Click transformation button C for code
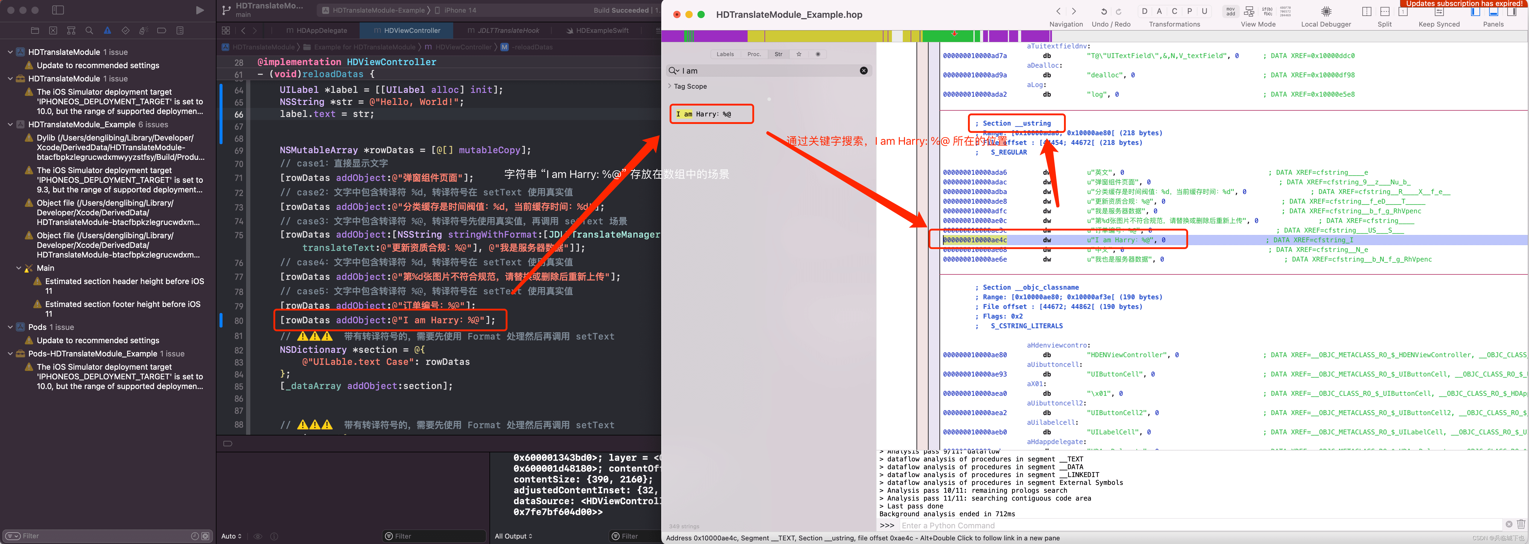This screenshot has height=544, width=1529. click(x=1174, y=11)
